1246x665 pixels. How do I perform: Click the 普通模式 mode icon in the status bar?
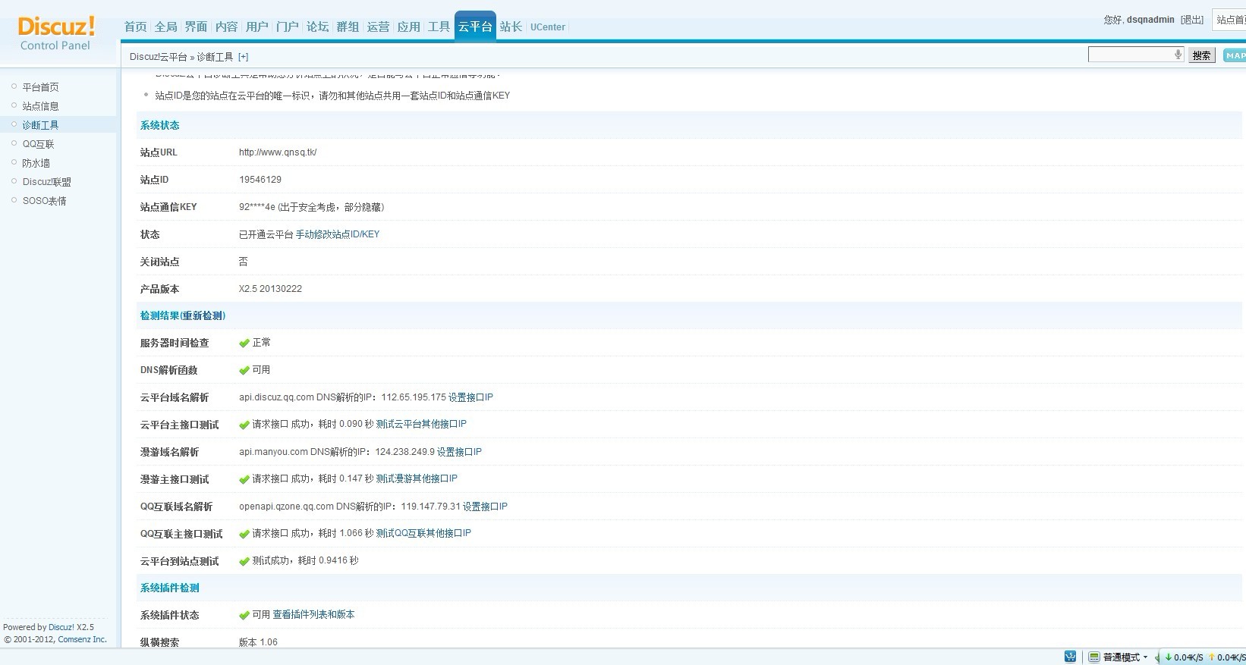[x=1094, y=657]
